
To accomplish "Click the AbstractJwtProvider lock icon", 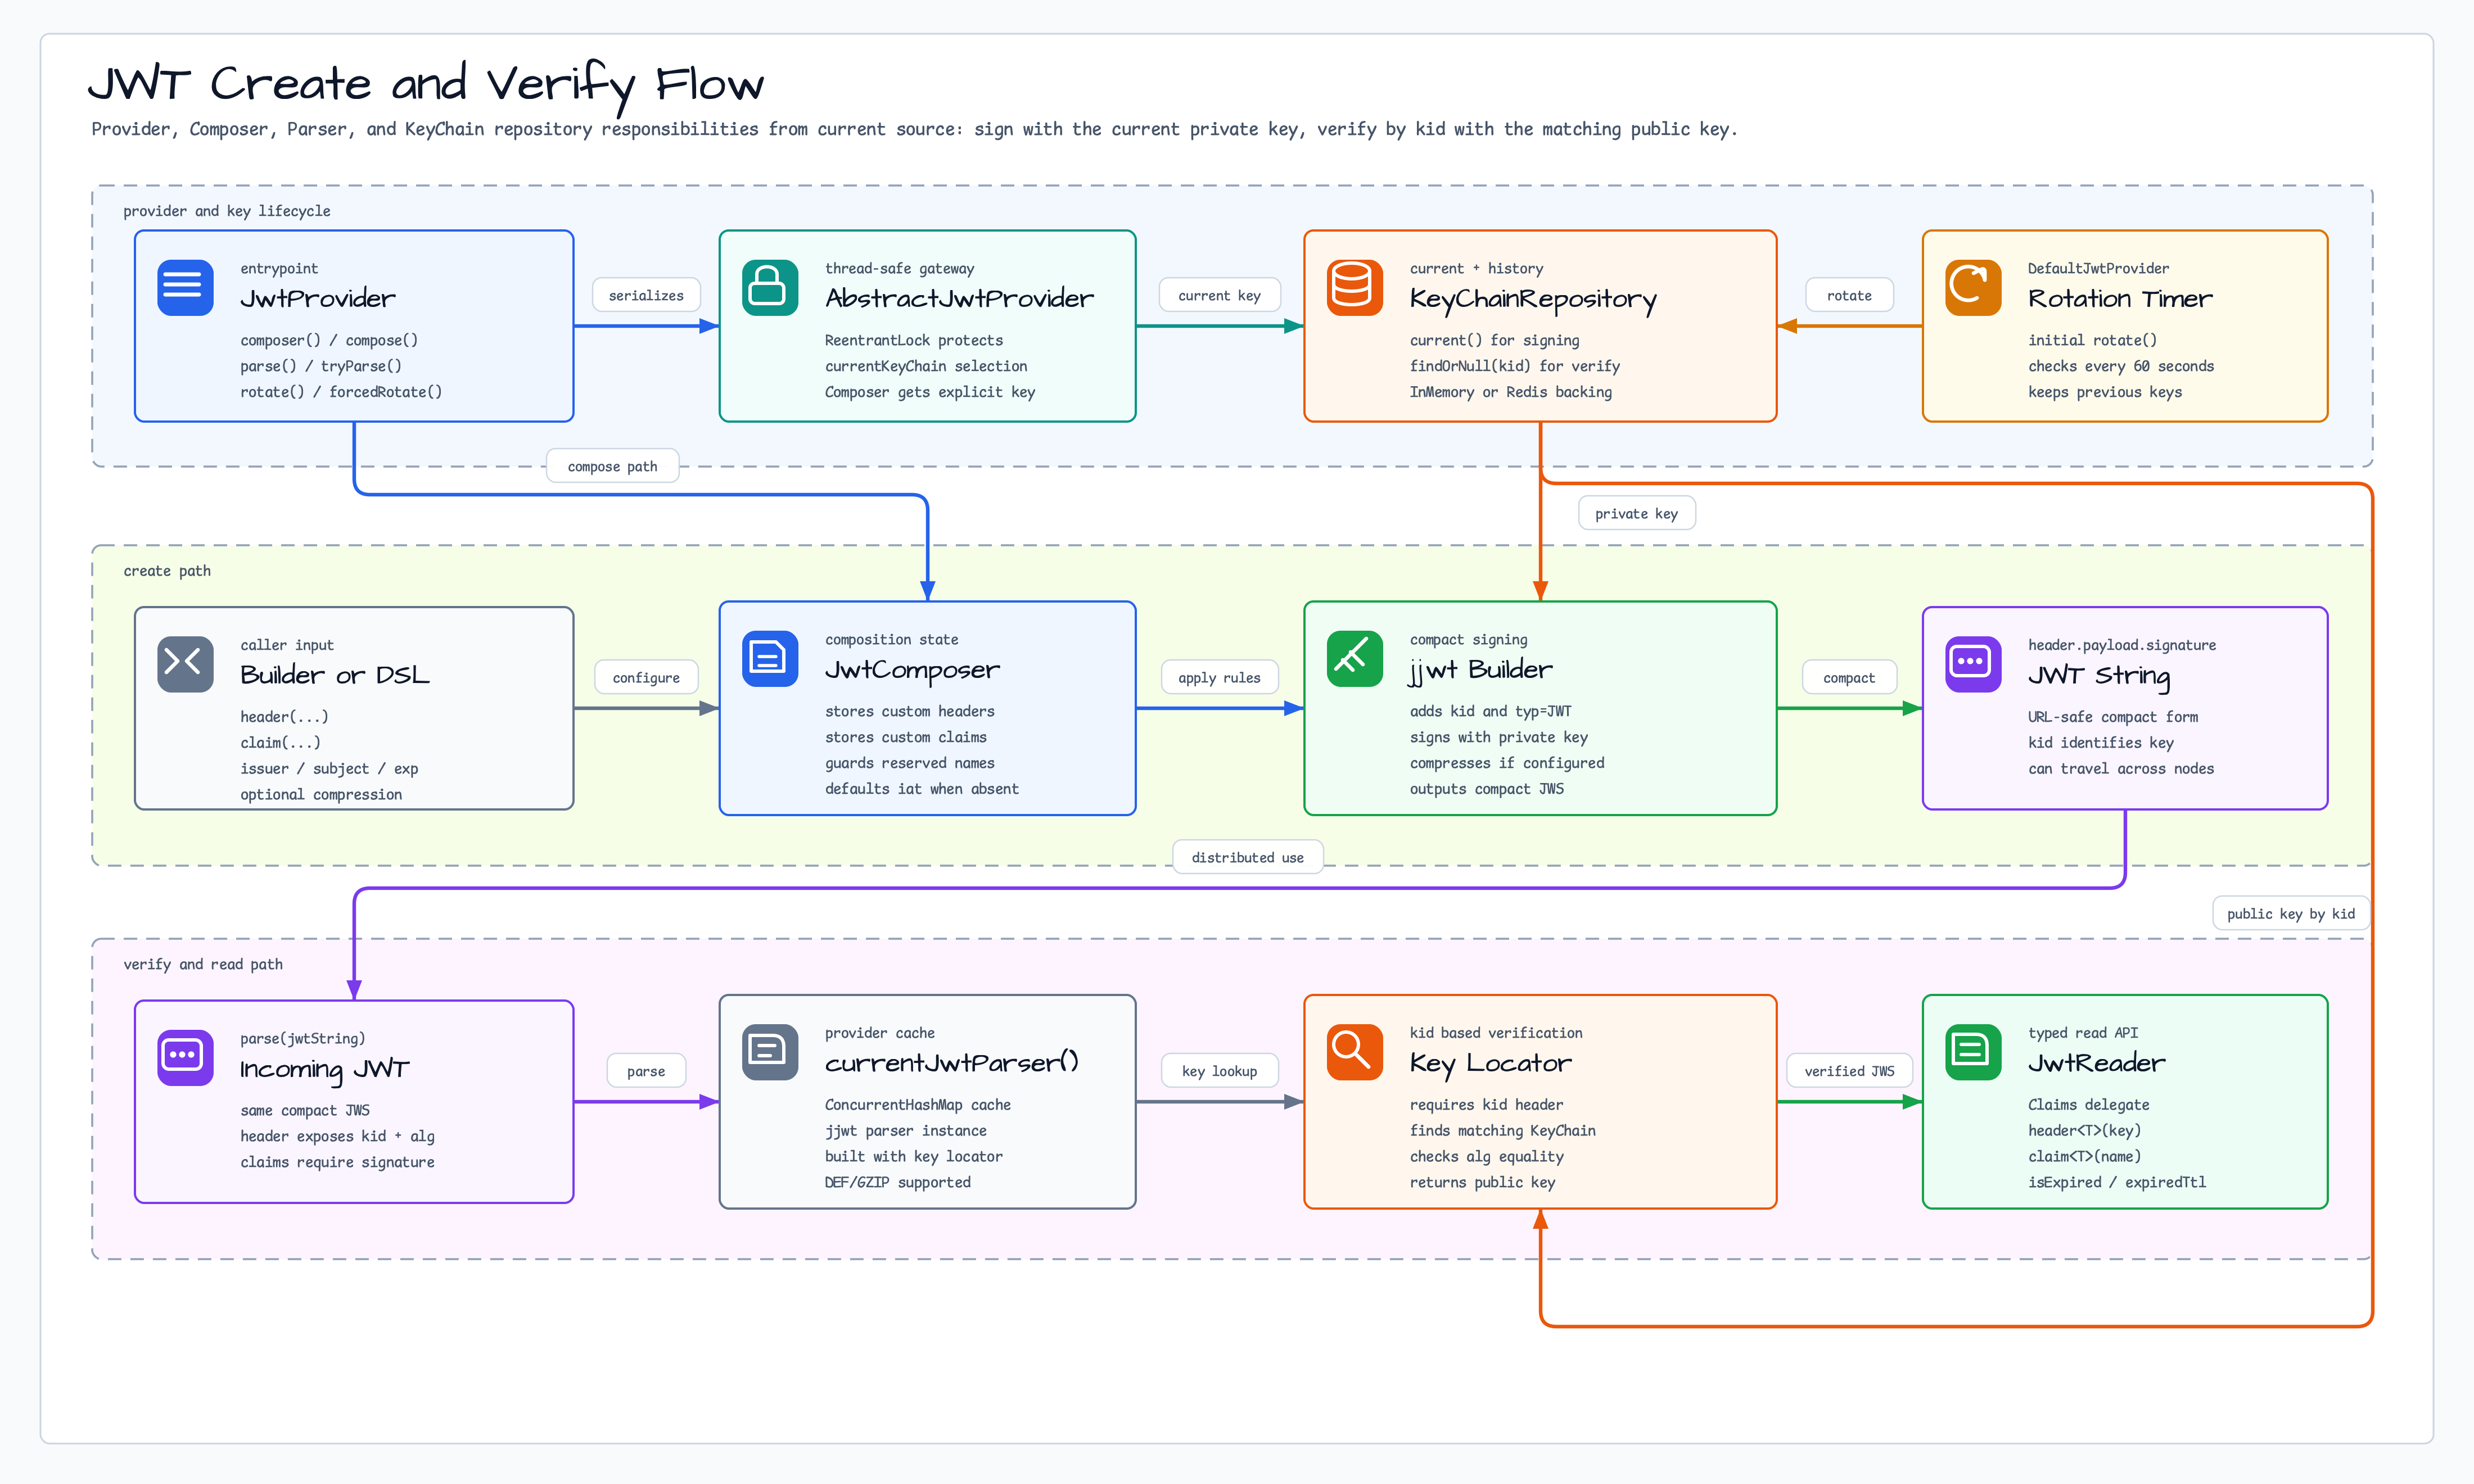I will coord(770,287).
